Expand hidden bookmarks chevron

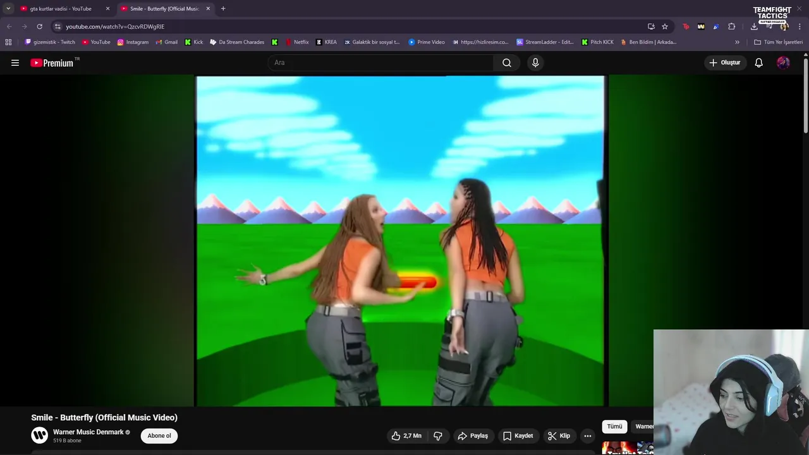[x=737, y=42]
